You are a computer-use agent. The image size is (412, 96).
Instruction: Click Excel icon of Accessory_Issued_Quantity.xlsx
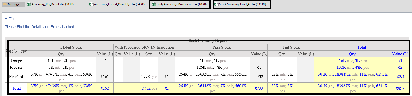click(x=91, y=4)
